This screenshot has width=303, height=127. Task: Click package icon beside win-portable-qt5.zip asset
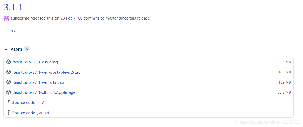tap(9, 72)
